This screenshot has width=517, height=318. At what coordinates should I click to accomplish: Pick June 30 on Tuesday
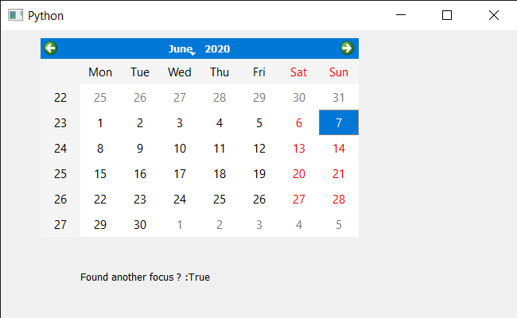[140, 224]
